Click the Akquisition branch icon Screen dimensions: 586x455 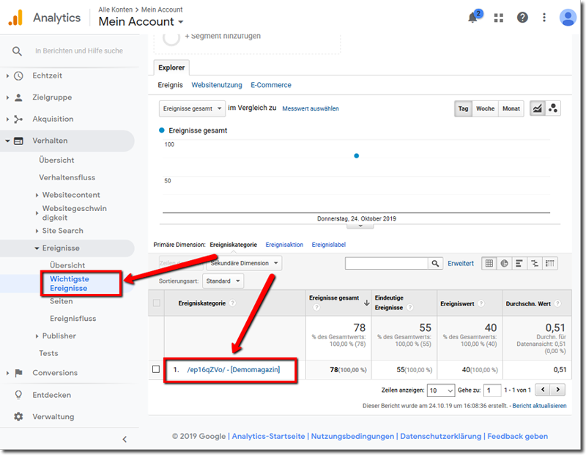(18, 119)
